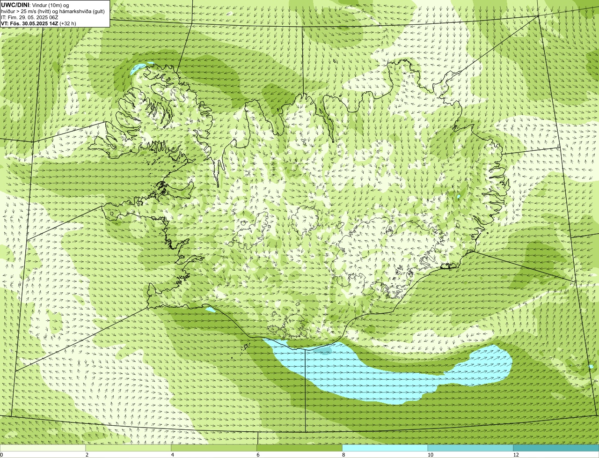Click the darker green 6–8 m/s scale segment
599x458 pixels.
point(299,448)
